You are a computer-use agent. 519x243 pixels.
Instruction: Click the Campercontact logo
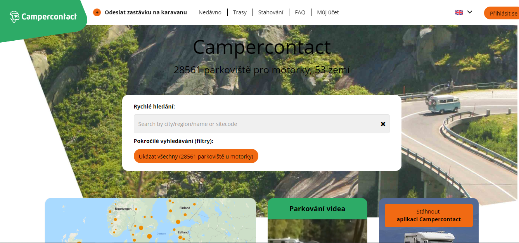click(43, 17)
